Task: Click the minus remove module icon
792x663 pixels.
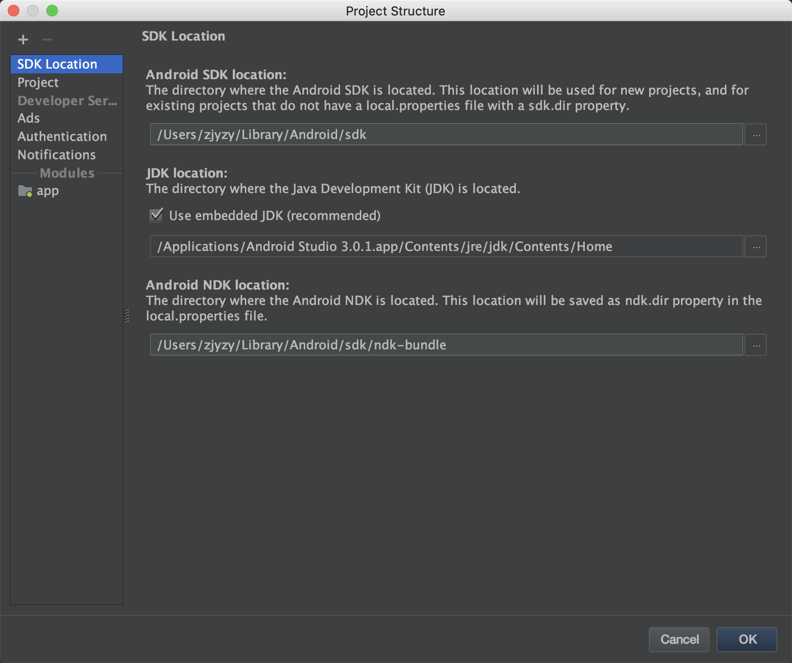Action: (47, 40)
